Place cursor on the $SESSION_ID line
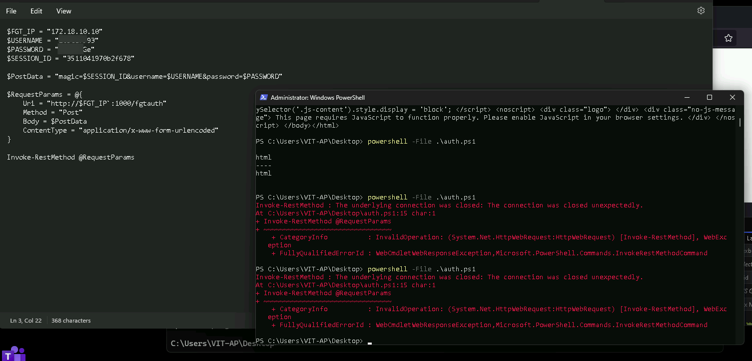The height and width of the screenshot is (361, 752). tap(70, 58)
